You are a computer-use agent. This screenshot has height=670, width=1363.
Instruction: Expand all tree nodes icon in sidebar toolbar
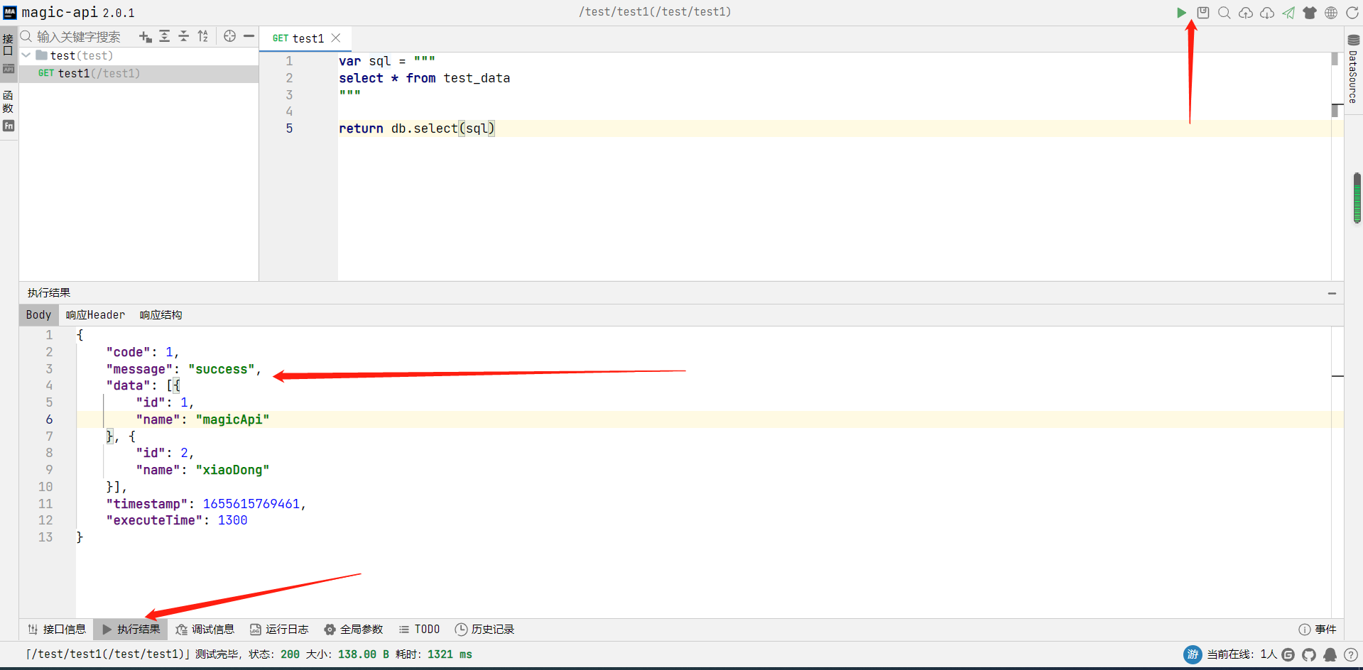pos(165,36)
